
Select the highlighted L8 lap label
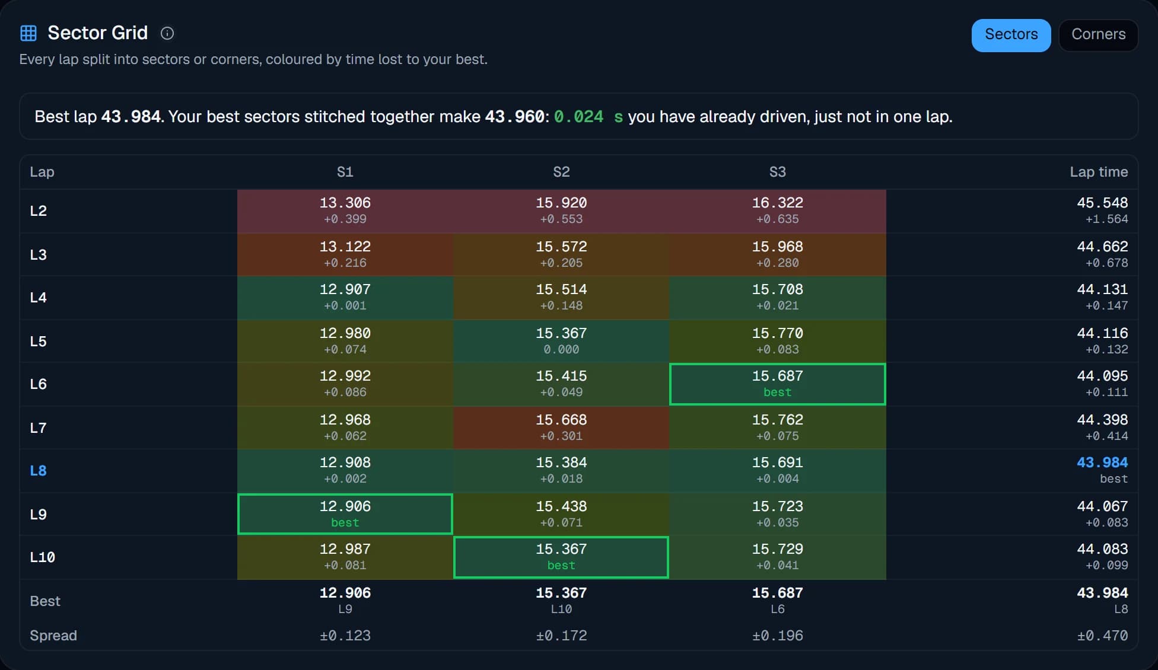pyautogui.click(x=39, y=471)
